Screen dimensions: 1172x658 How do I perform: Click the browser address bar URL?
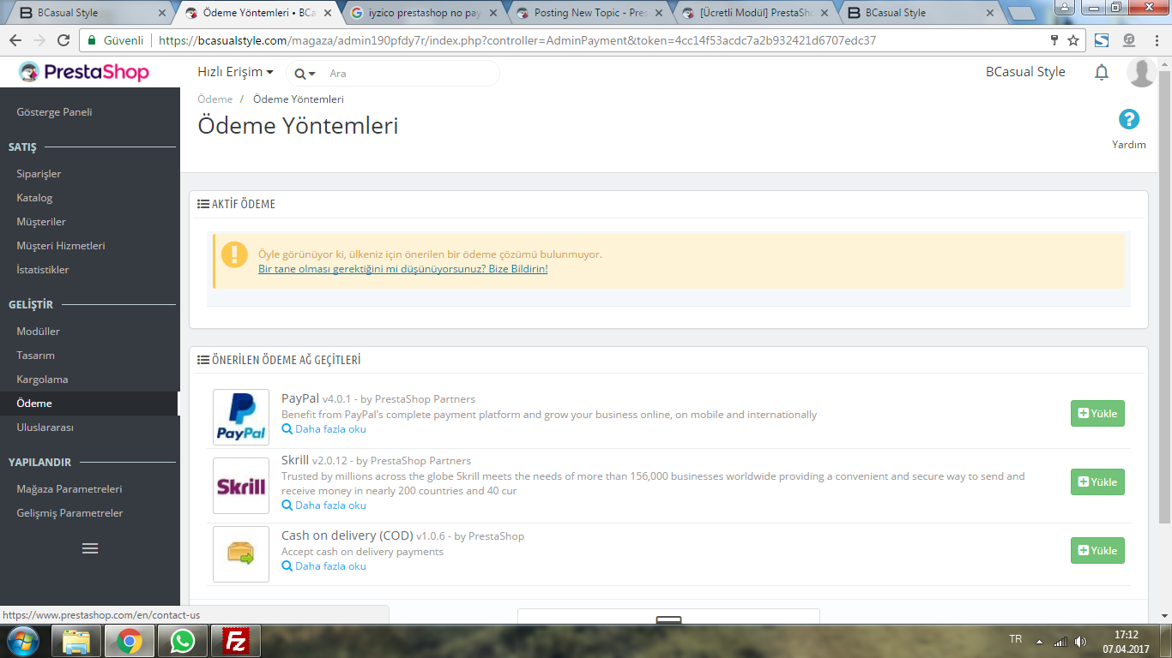point(517,40)
